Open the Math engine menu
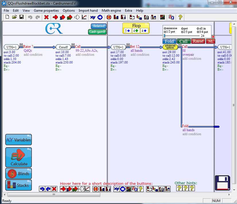This screenshot has width=237, height=204. (x=111, y=11)
